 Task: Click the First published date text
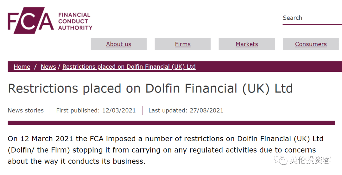pos(96,110)
